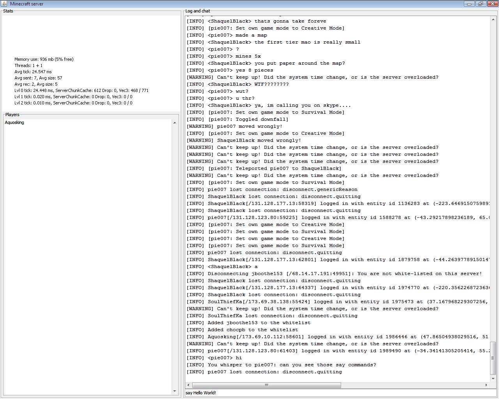
Task: Click the 'you put paper around the map?' line
Action: pos(266,63)
